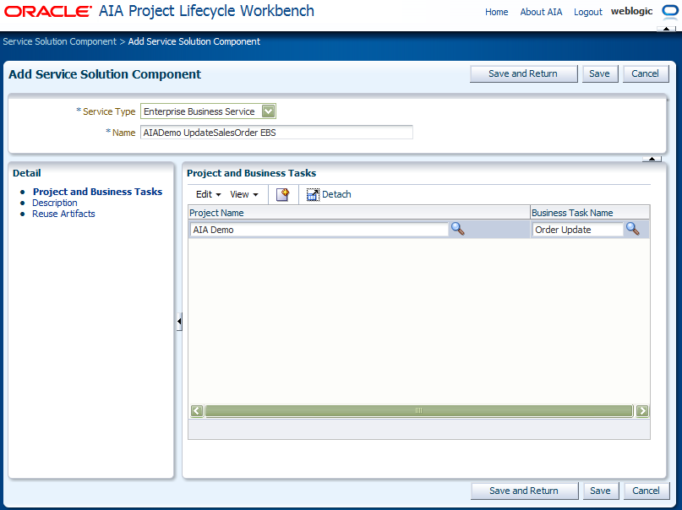Collapse the header with the top-right arrow
The image size is (682, 510).
tap(666, 29)
